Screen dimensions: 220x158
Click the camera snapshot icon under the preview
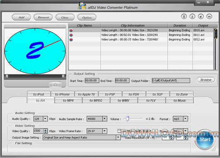pyautogui.click(x=55, y=84)
